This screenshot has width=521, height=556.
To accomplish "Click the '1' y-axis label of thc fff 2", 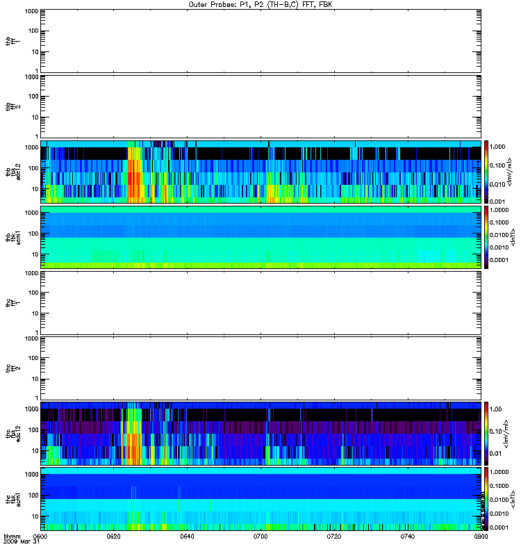I will coord(37,398).
